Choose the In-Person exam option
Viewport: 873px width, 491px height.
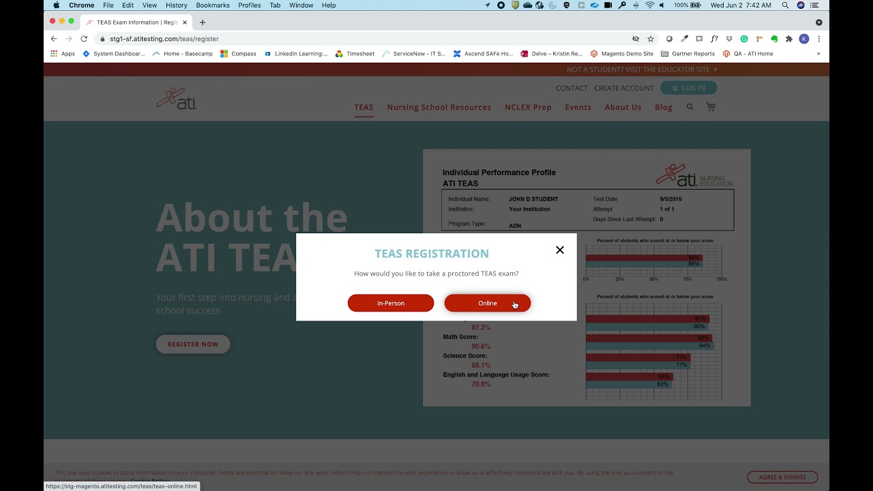click(391, 303)
